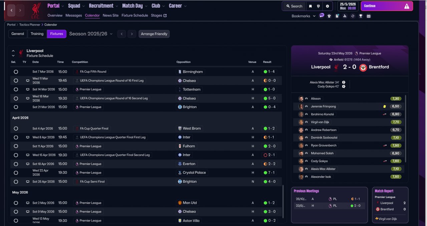Click the green 7 - 1 Crystal Palace result

click(x=270, y=173)
